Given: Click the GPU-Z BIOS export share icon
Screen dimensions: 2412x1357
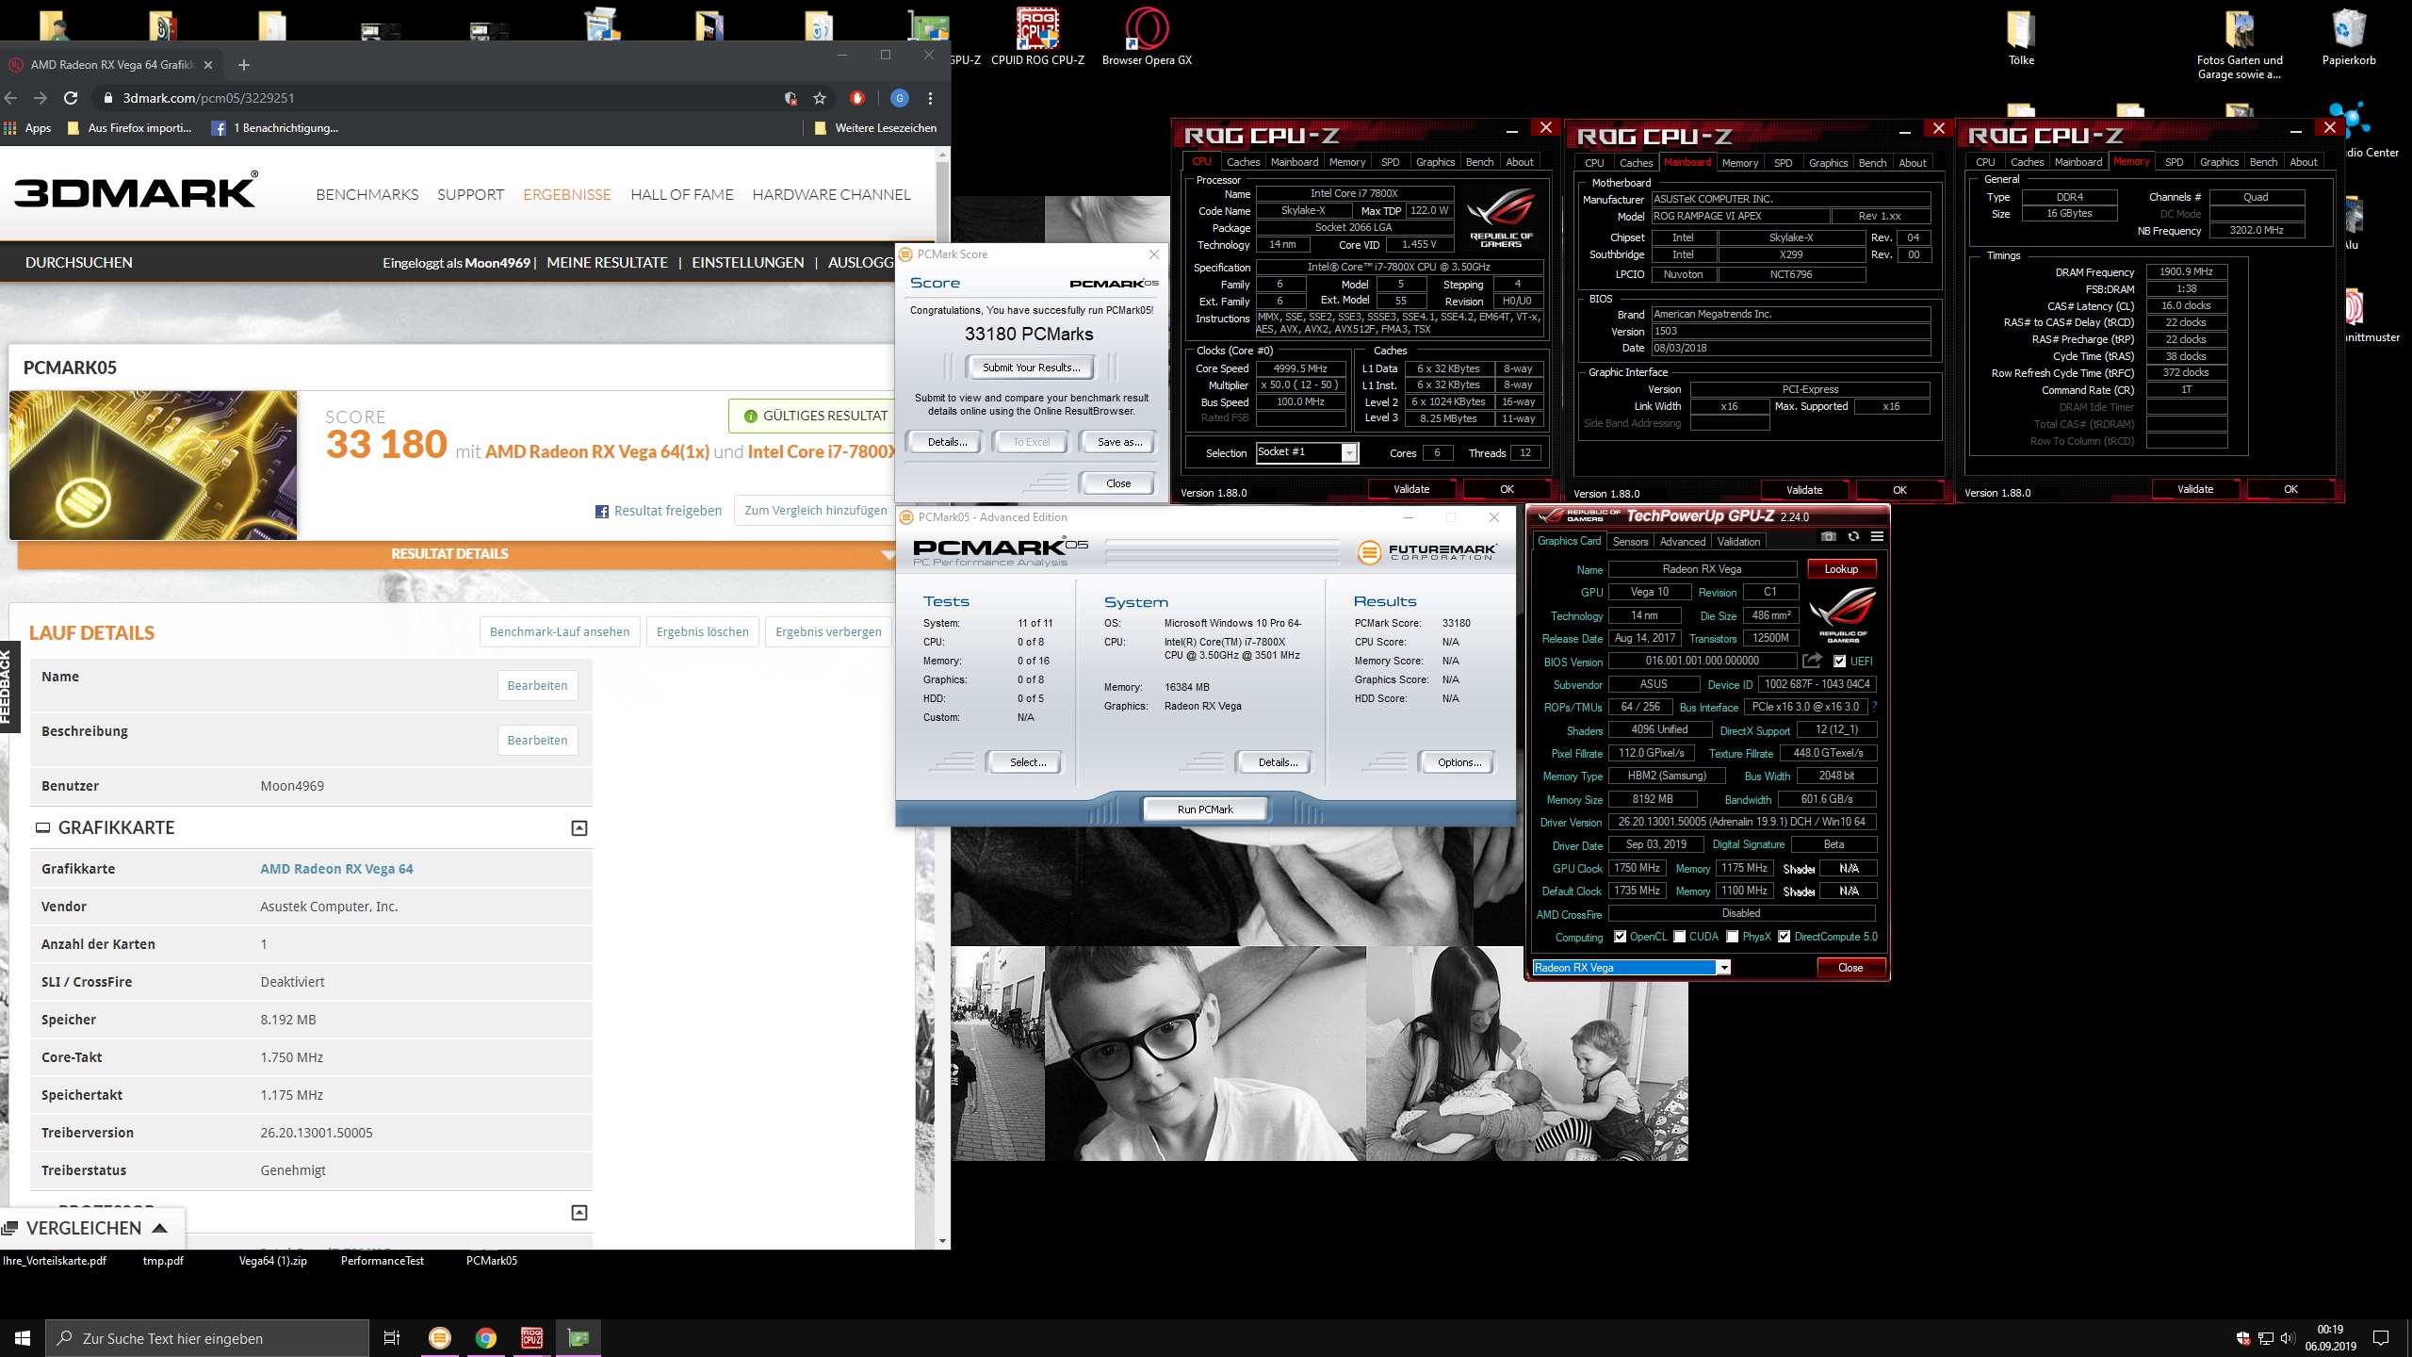Looking at the screenshot, I should point(1812,661).
